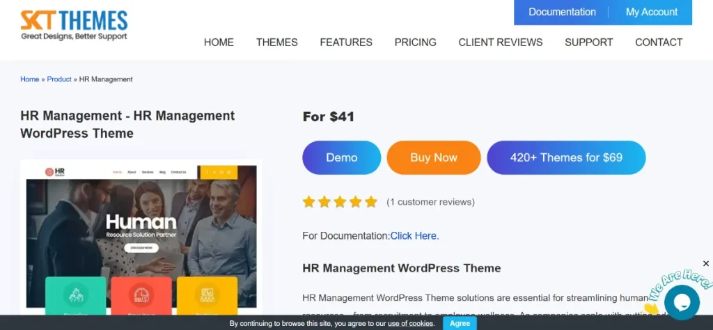Screen dimensions: 713x330
Task: Click the five-star rating icons
Action: coord(340,202)
